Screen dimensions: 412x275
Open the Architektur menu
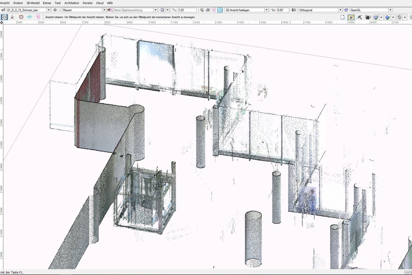(71, 3)
